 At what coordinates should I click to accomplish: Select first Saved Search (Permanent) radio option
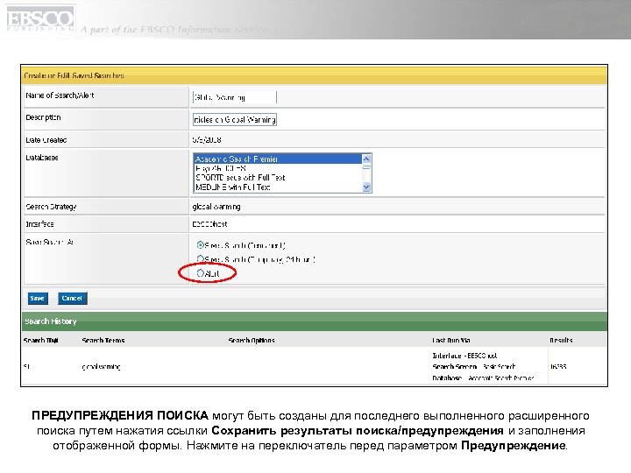point(200,244)
